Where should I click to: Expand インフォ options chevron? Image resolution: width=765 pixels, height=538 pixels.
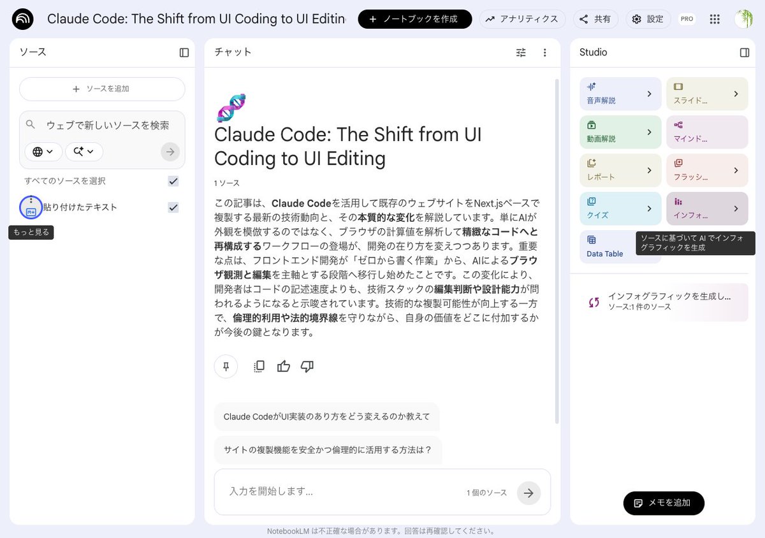click(736, 208)
